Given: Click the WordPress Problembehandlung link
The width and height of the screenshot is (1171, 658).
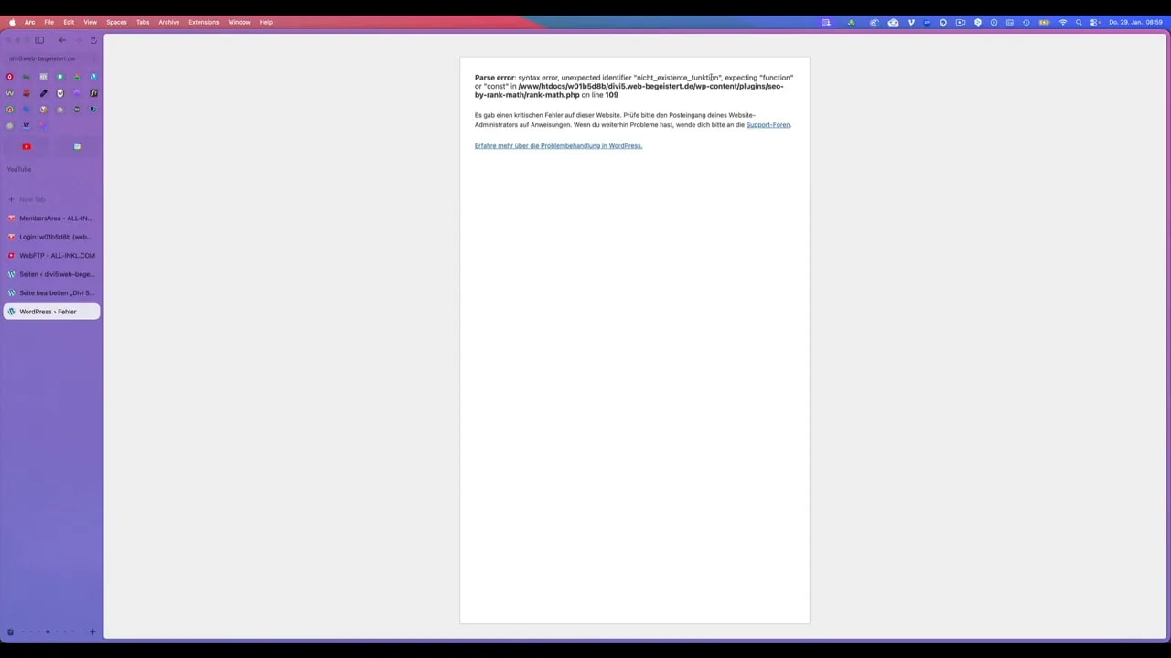Looking at the screenshot, I should [558, 145].
